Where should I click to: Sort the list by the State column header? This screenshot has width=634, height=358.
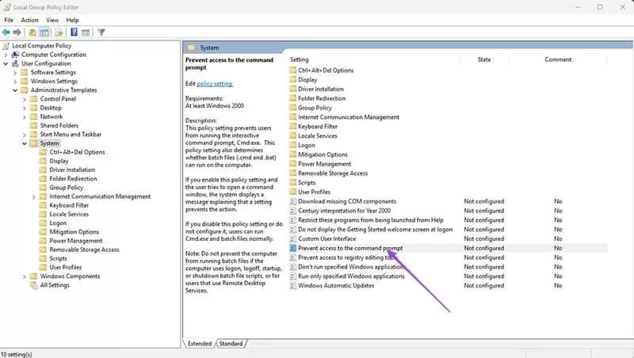pos(484,59)
